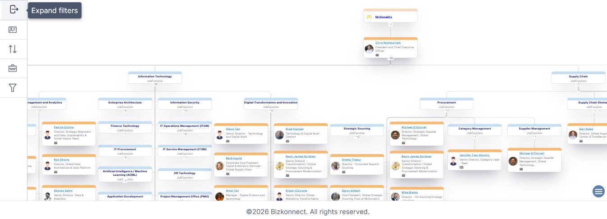Image resolution: width=607 pixels, height=219 pixels.
Task: Select the HR Technology node title
Action: [185, 173]
